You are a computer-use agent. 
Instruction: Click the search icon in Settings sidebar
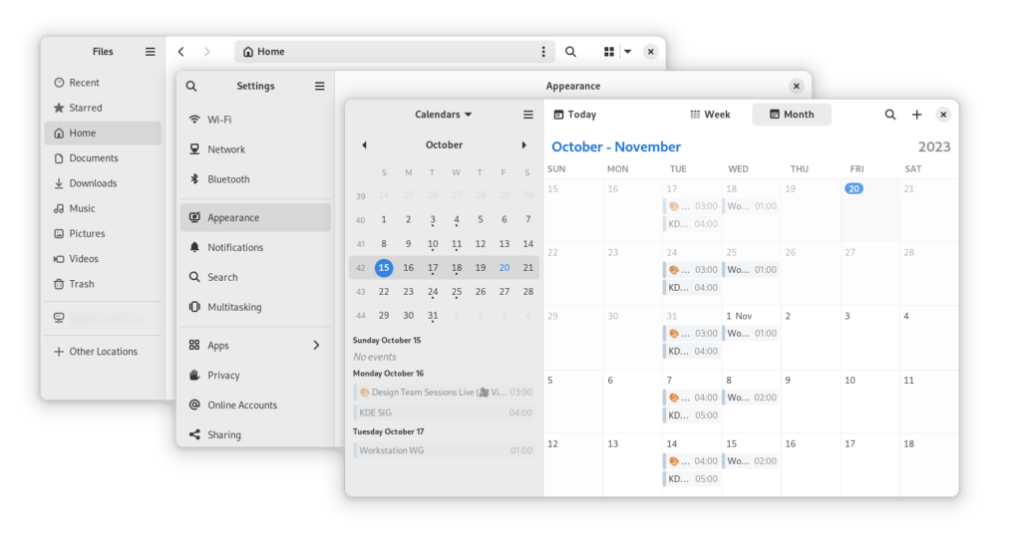tap(191, 87)
